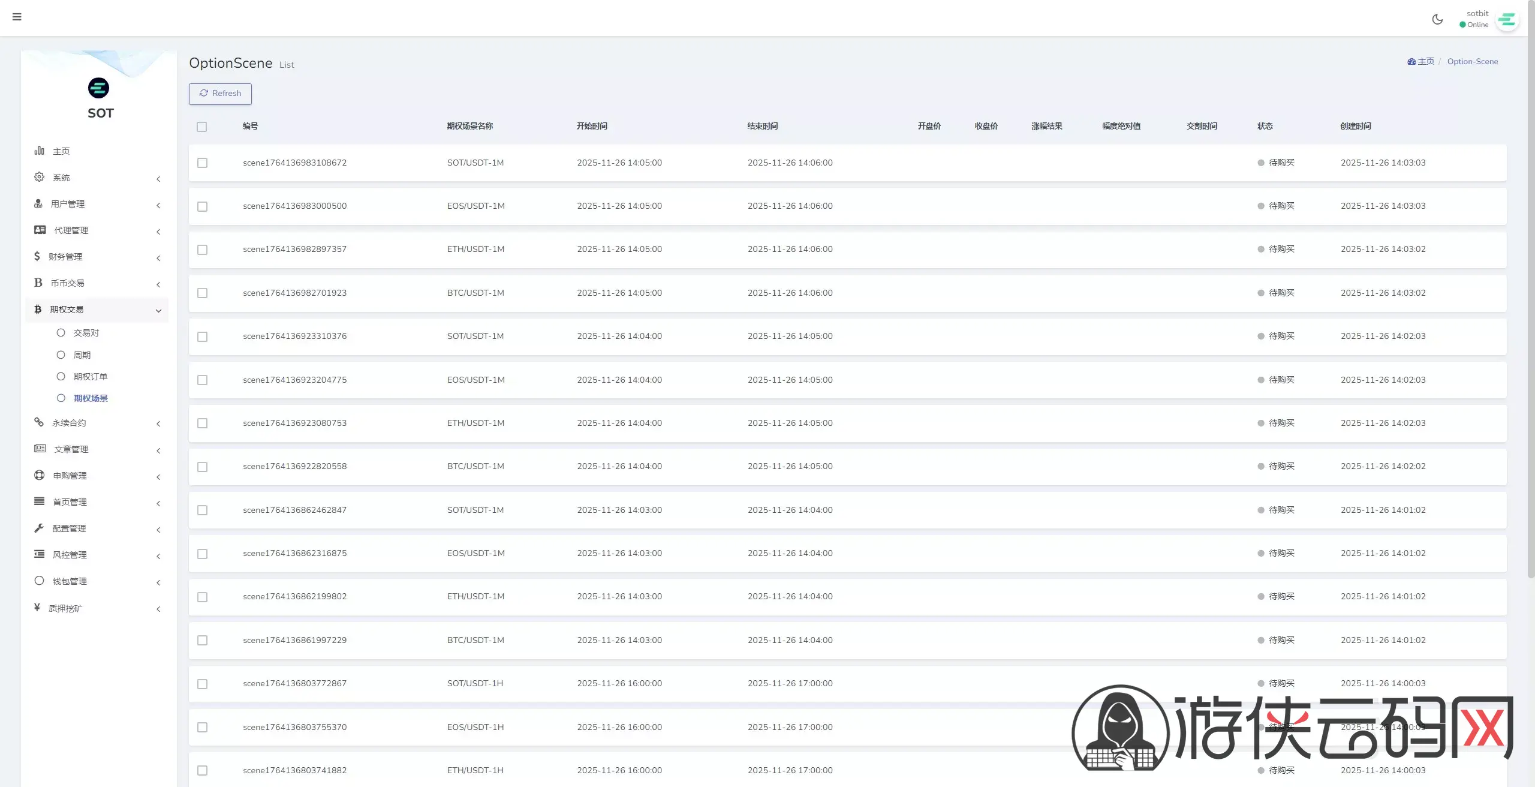Open the 期权订单 submenu item
Viewport: 1535px width, 787px height.
pos(90,377)
